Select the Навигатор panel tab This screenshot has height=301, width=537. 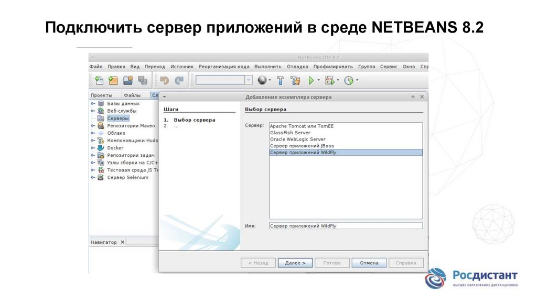point(103,242)
